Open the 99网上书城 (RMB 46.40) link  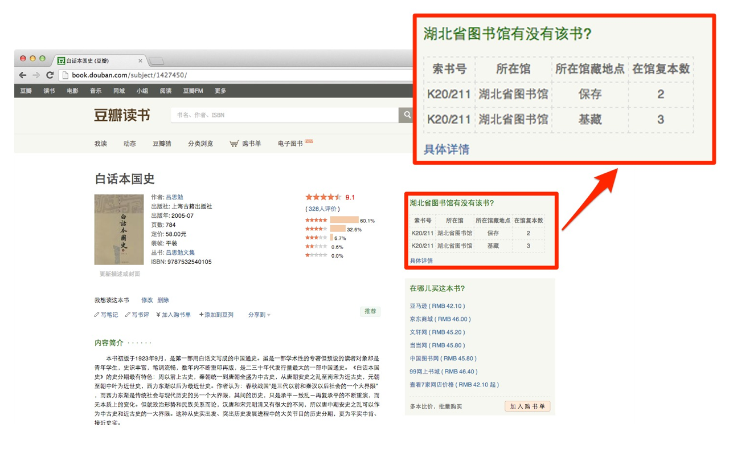tap(443, 372)
